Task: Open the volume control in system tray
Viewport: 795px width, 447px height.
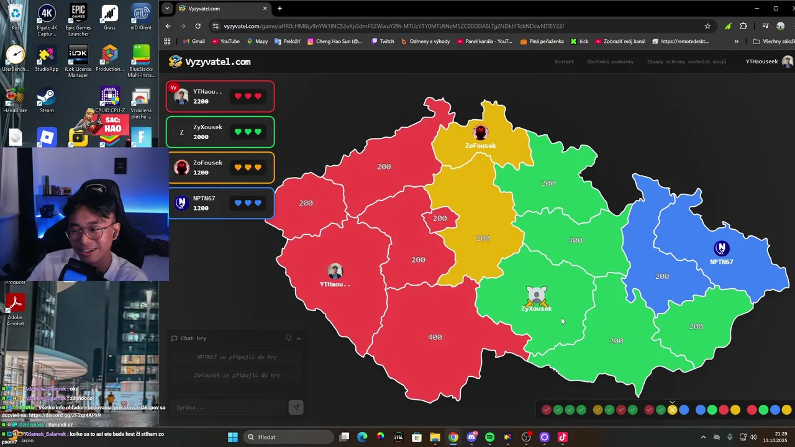Action: (753, 437)
